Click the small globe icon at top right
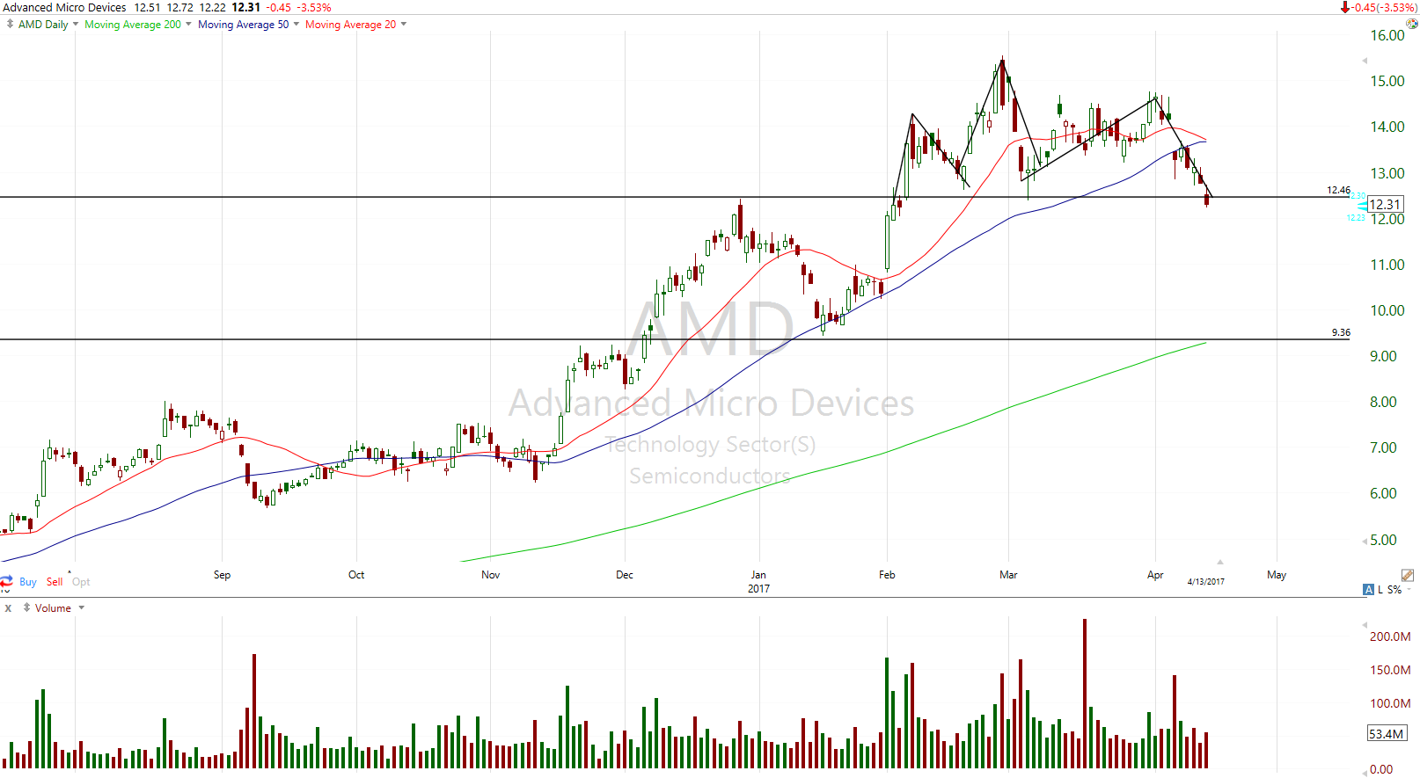Screen dimensions: 1420x778 point(1412,24)
